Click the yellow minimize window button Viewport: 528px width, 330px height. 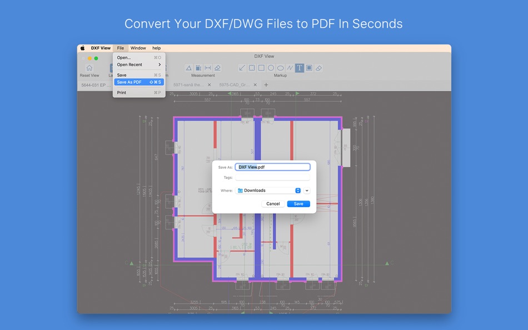point(89,58)
